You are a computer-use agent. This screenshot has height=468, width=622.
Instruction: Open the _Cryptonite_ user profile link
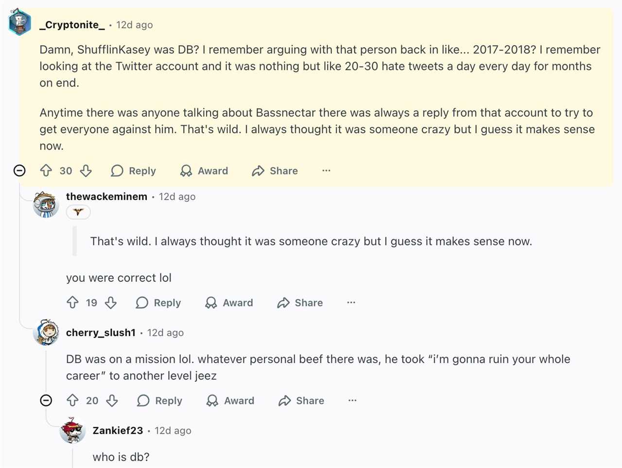point(72,25)
